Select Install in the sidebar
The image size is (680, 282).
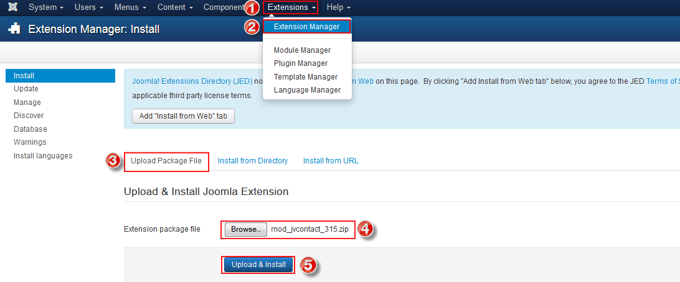pos(60,76)
